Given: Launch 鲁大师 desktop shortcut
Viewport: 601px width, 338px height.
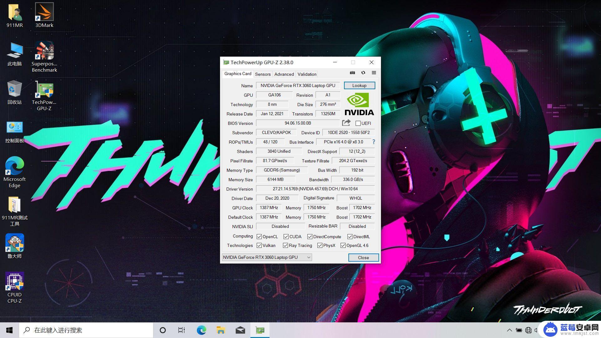Looking at the screenshot, I should pos(14,246).
